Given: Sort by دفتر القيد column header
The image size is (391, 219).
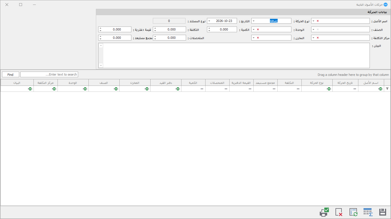Looking at the screenshot, I should click(x=166, y=83).
